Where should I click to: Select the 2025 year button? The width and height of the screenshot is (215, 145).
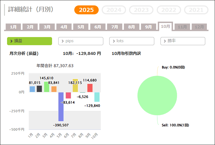point(86,10)
